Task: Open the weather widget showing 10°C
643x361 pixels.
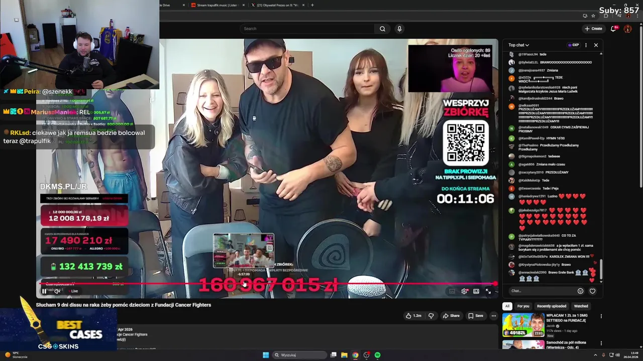Action: click(16, 355)
